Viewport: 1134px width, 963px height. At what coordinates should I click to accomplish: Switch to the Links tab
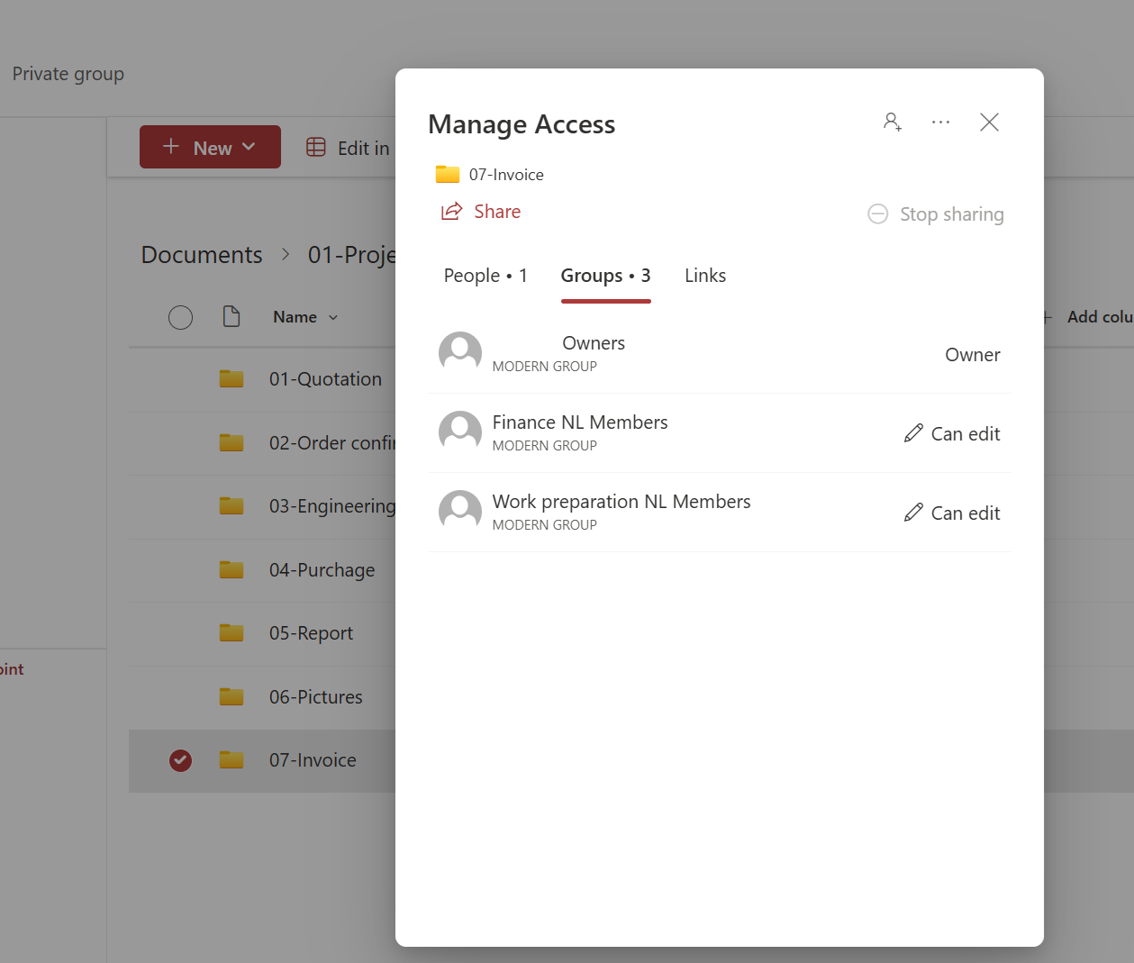point(704,276)
